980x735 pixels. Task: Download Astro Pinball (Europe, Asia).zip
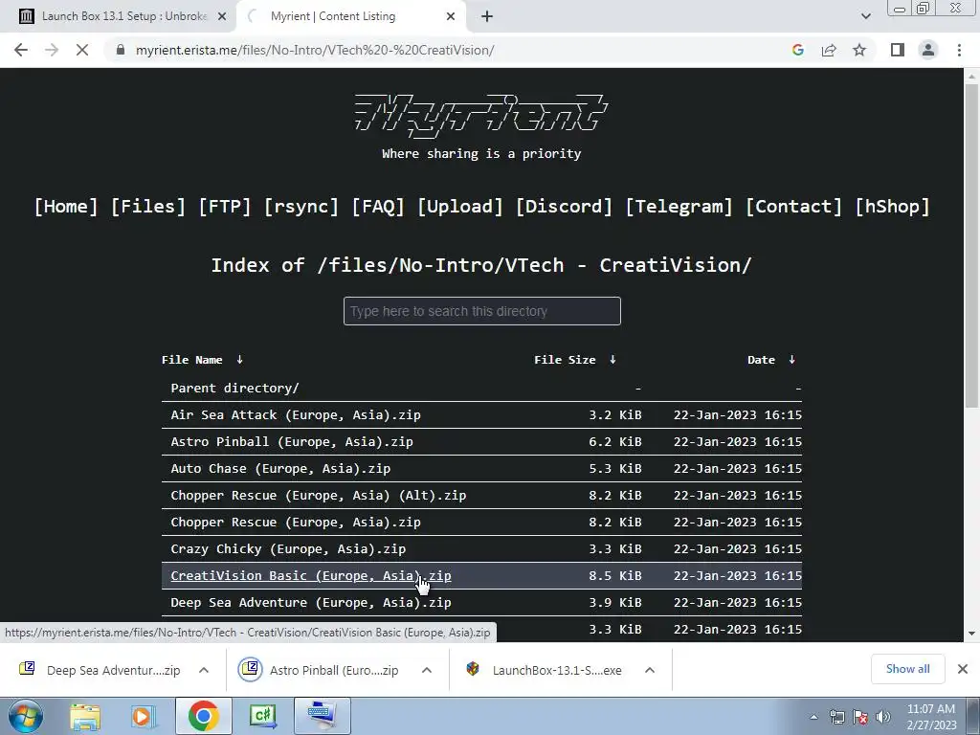[292, 442]
